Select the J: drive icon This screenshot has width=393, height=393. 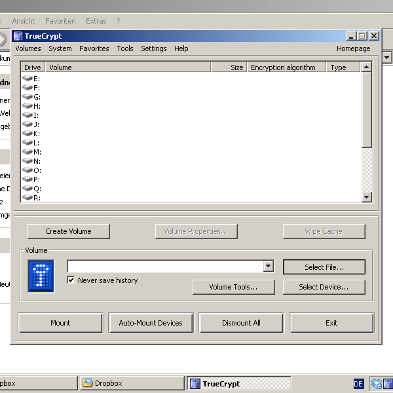pyautogui.click(x=28, y=124)
